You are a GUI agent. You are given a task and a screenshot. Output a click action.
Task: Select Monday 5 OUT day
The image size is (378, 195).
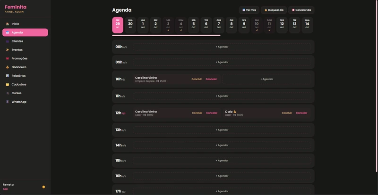point(194,25)
